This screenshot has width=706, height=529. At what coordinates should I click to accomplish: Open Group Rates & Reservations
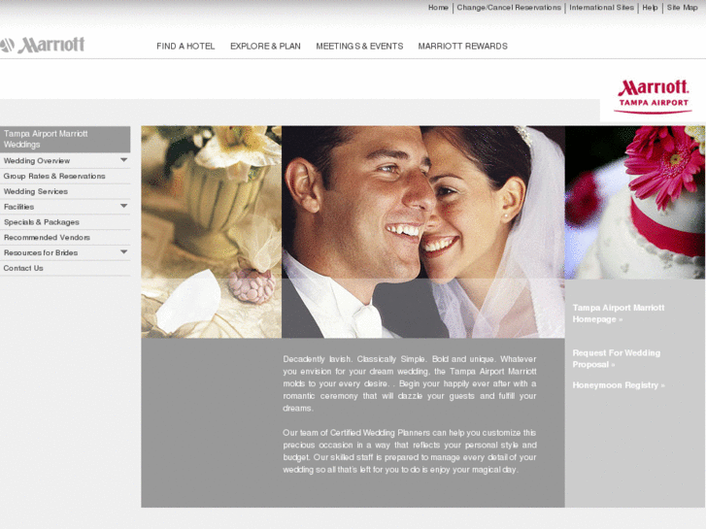tap(54, 176)
